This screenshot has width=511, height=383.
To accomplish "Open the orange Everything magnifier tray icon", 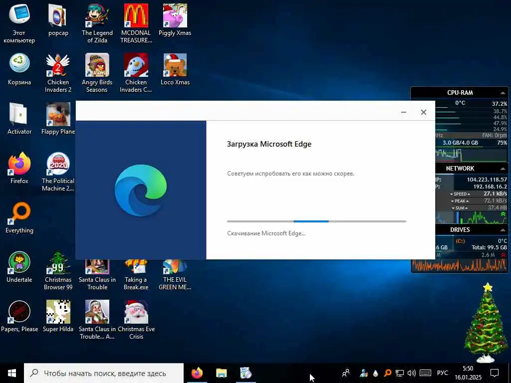I will (387, 373).
